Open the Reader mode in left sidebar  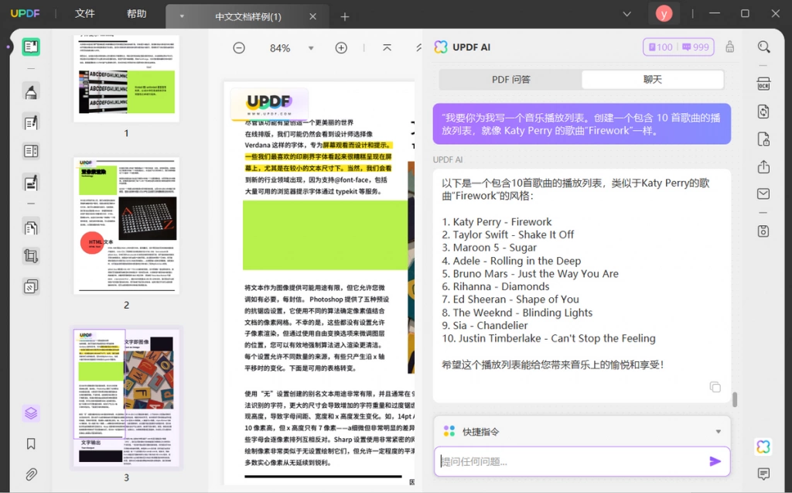pyautogui.click(x=31, y=47)
